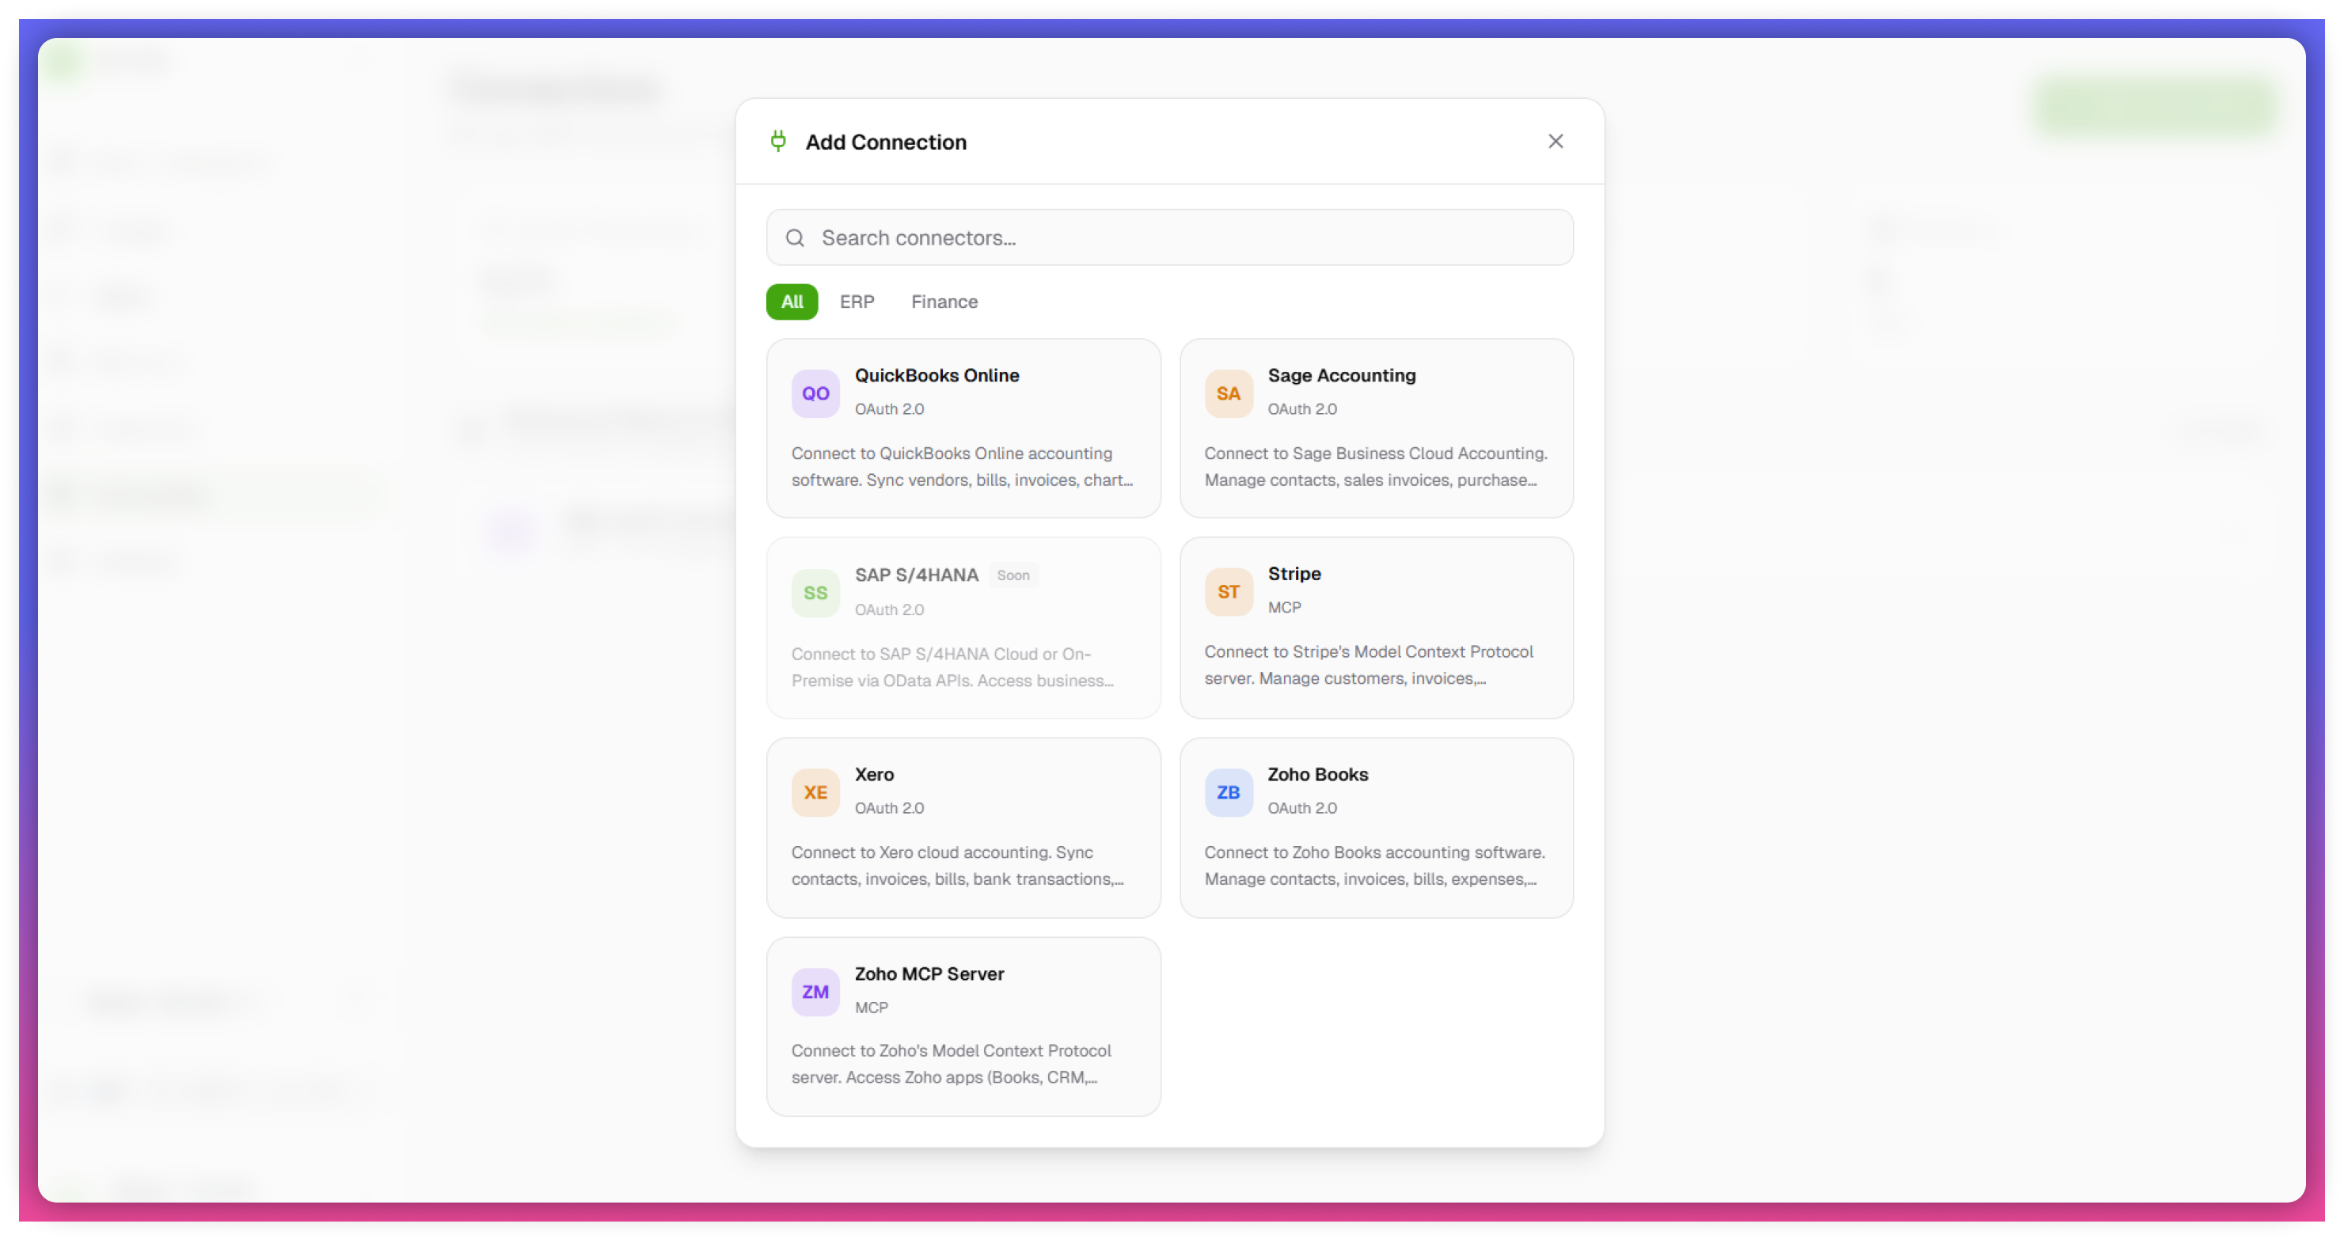Viewport: 2344px width, 1241px height.
Task: Click the magnifier icon in search box
Action: point(794,237)
